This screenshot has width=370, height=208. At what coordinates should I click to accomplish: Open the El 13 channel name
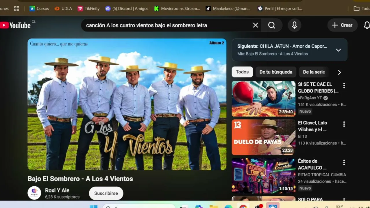pos(302,136)
